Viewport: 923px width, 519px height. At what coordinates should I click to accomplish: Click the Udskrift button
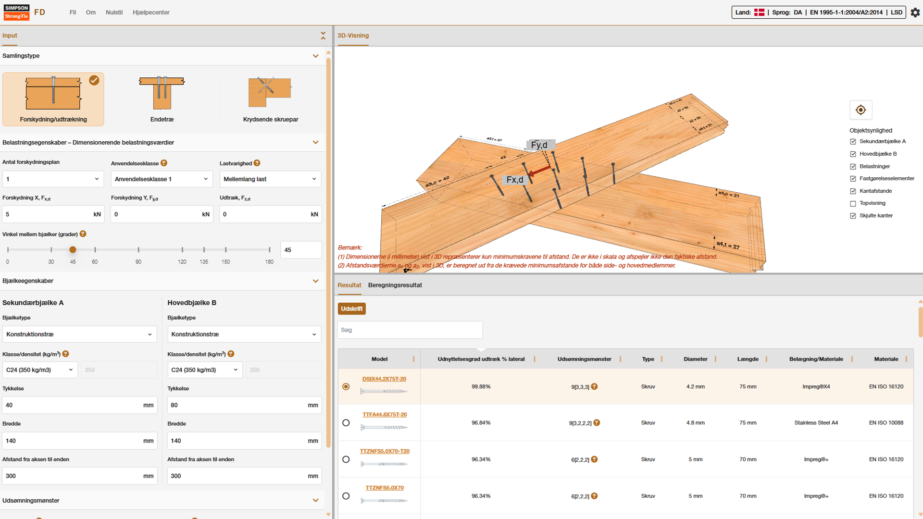tap(351, 309)
